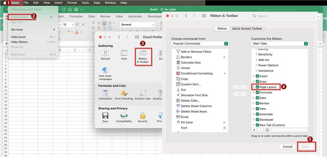This screenshot has width=327, height=157.
Task: Open the Excel menu in the menu bar
Action: [15, 3]
